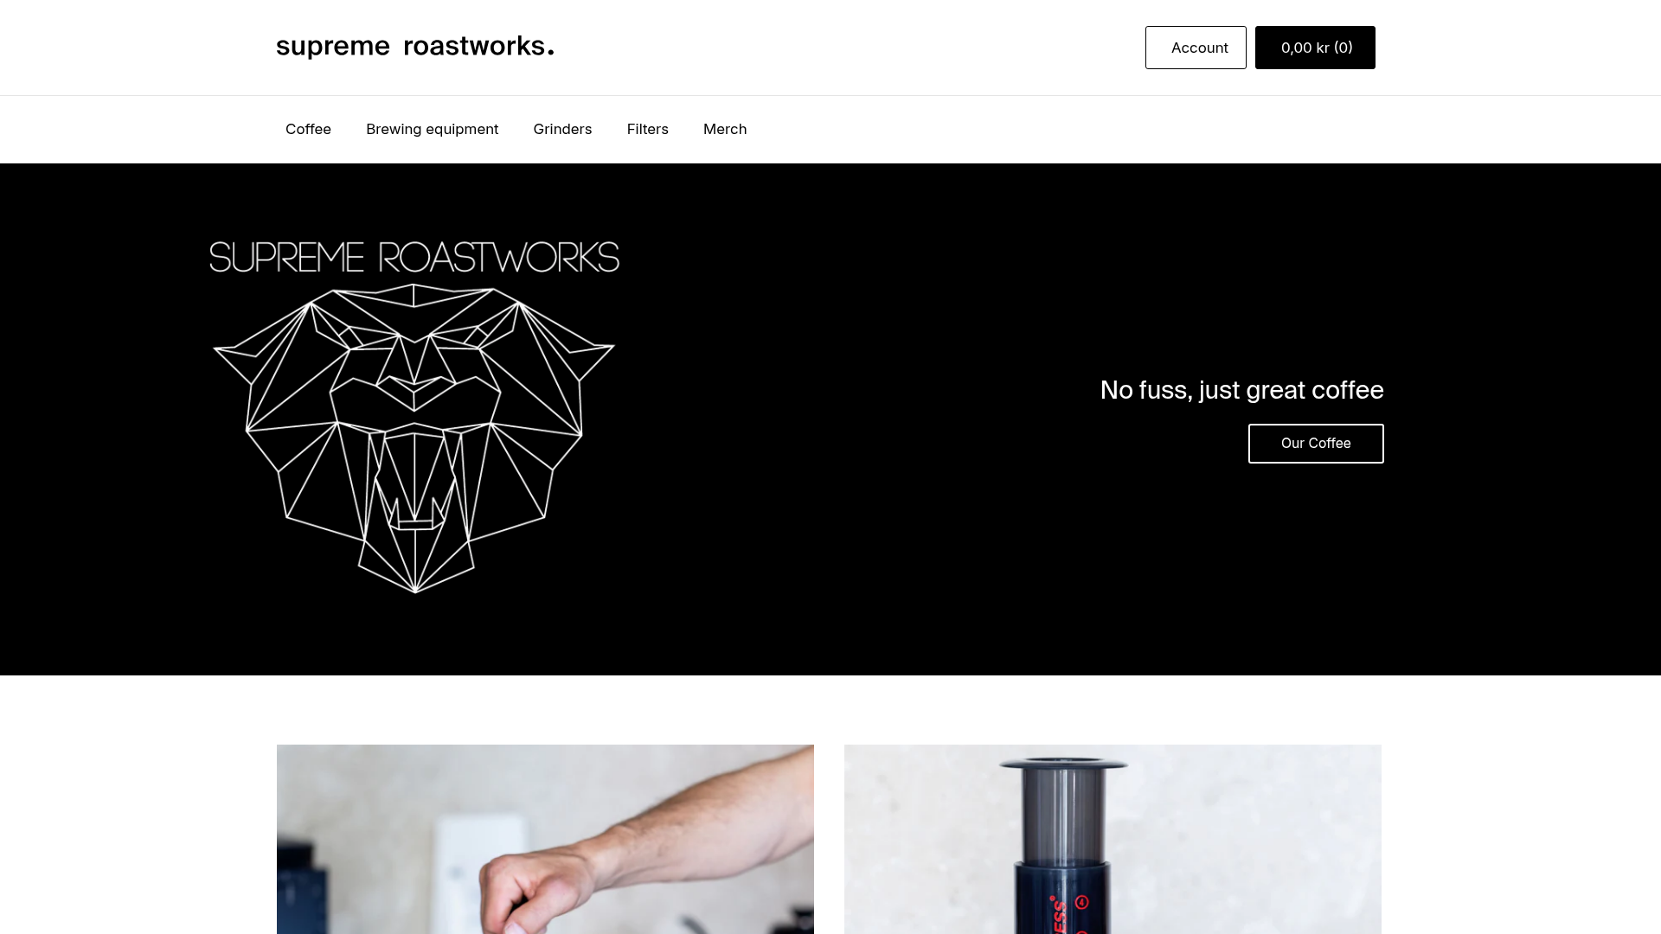Click the empty black center of the hero banner
The image size is (1661, 934).
click(x=830, y=419)
